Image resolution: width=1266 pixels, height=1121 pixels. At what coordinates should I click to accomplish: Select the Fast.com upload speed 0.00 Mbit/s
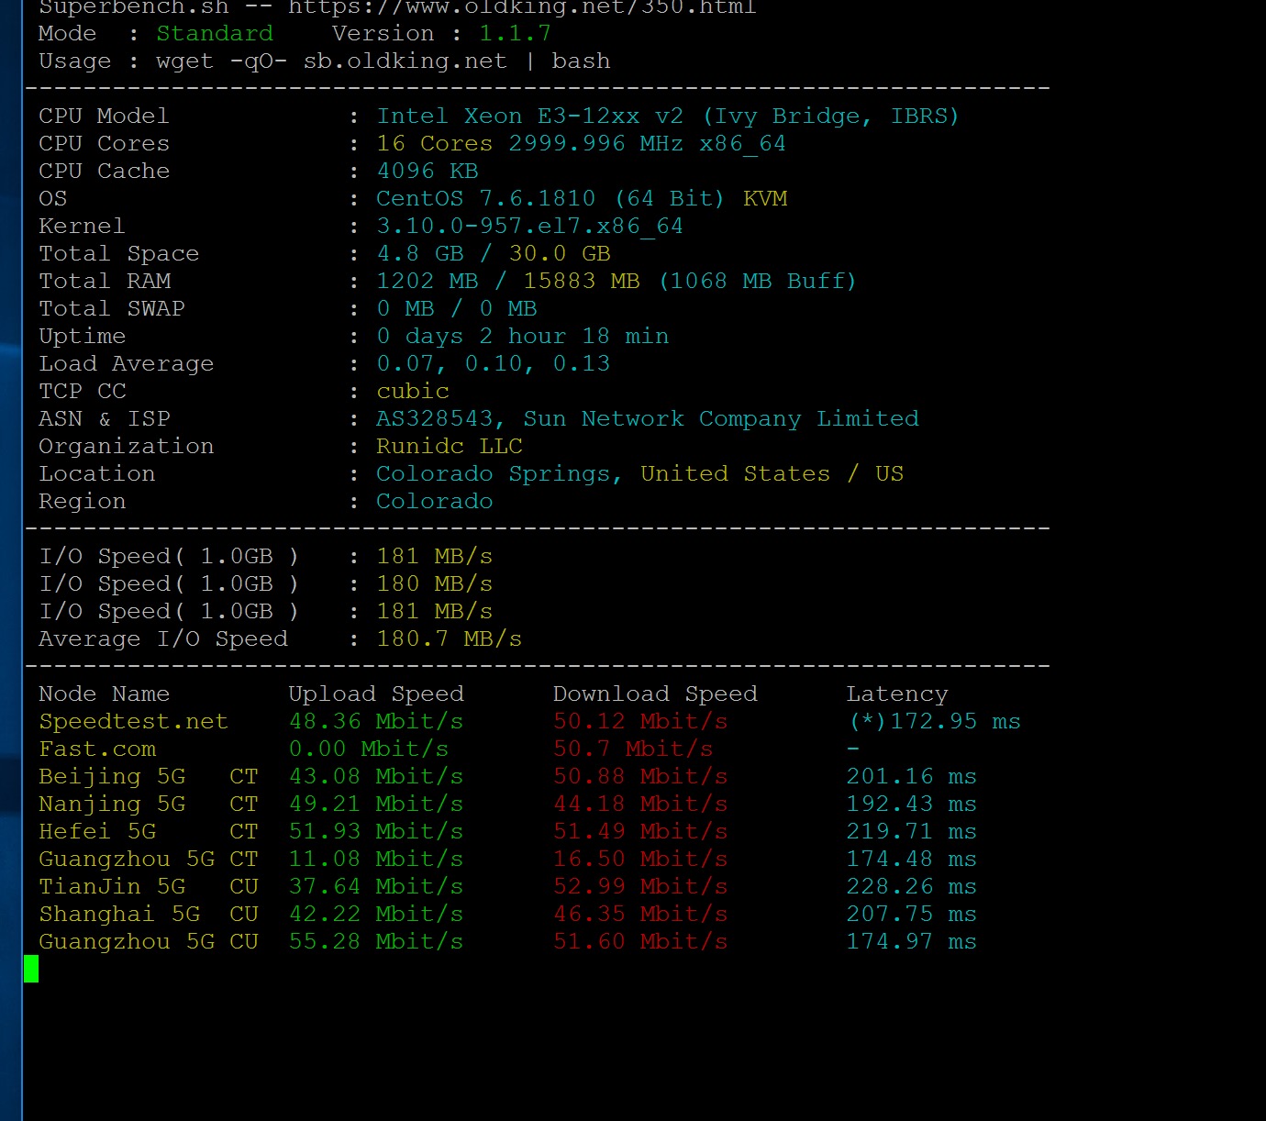click(369, 749)
